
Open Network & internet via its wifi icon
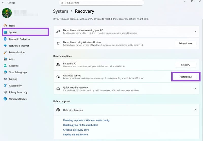(5, 46)
